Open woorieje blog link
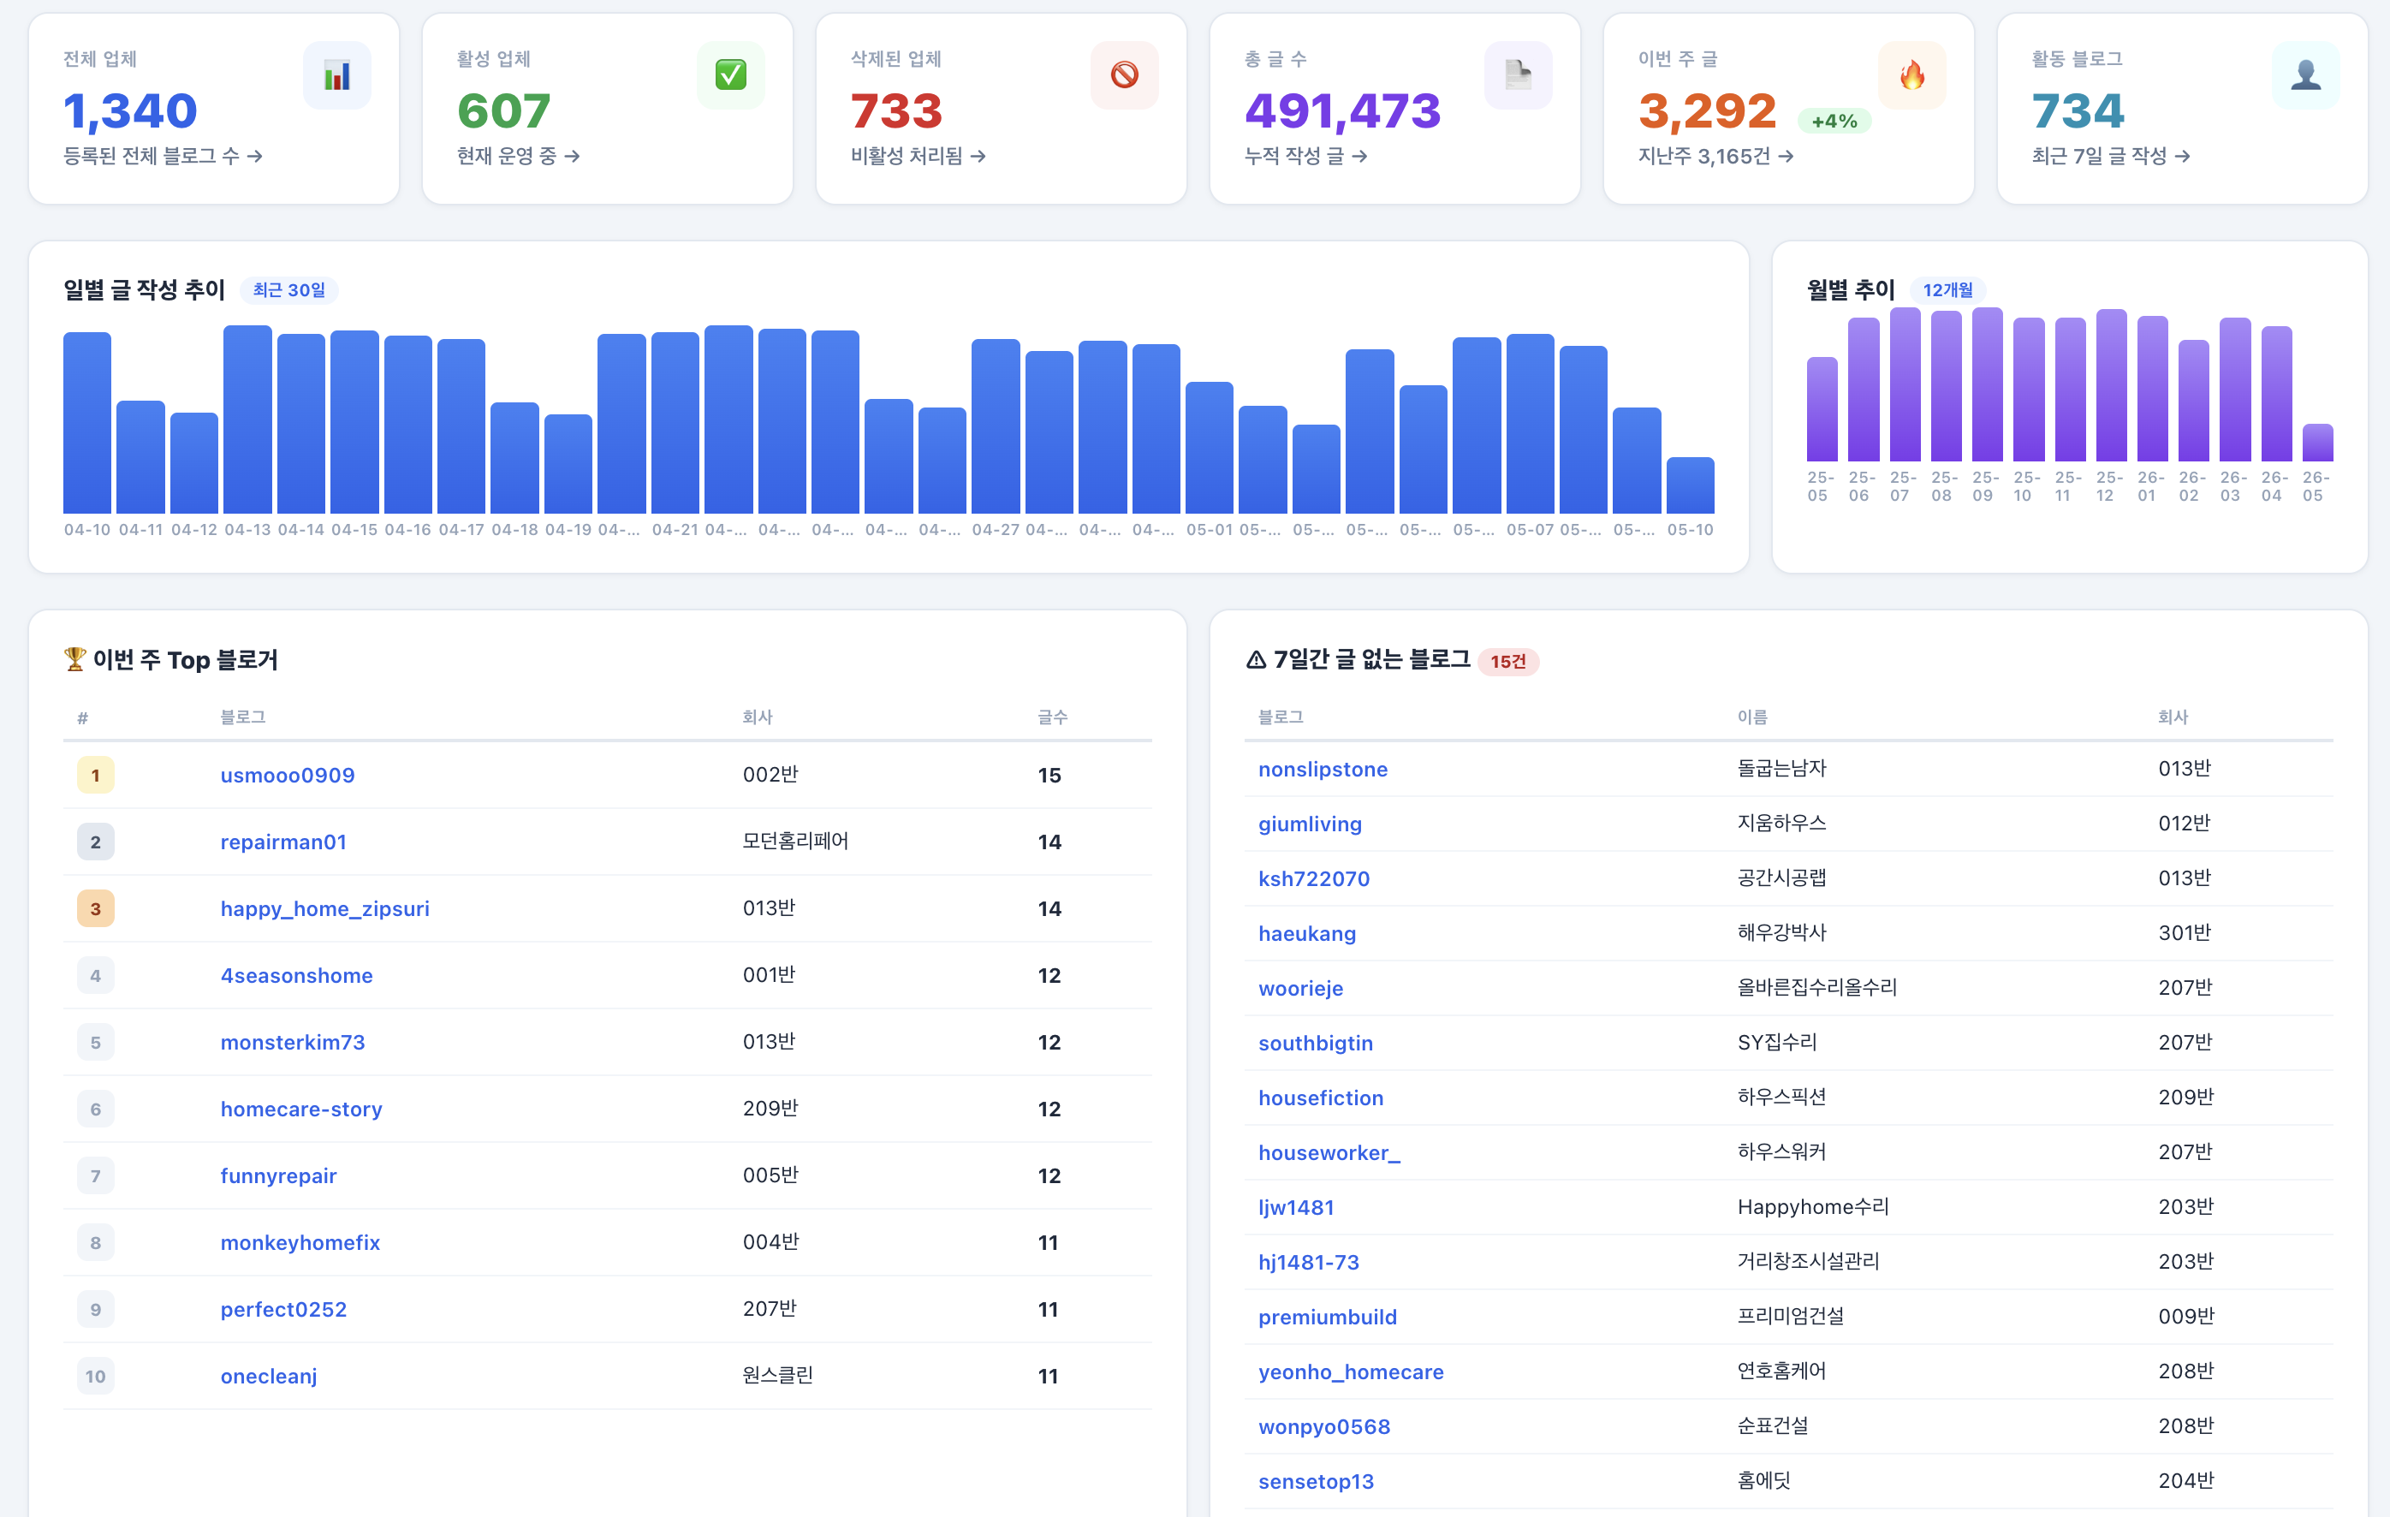This screenshot has height=1517, width=2390. click(1301, 989)
